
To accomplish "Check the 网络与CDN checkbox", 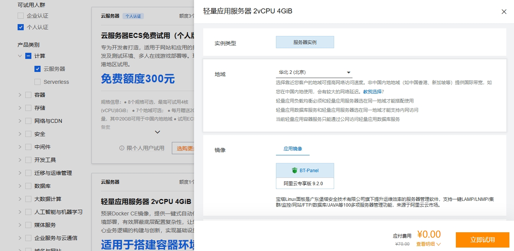I will (x=28, y=121).
